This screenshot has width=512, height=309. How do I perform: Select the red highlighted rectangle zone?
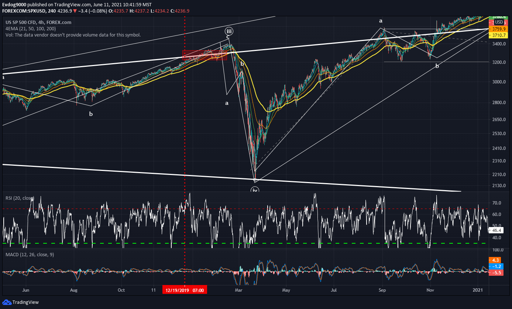[x=205, y=55]
